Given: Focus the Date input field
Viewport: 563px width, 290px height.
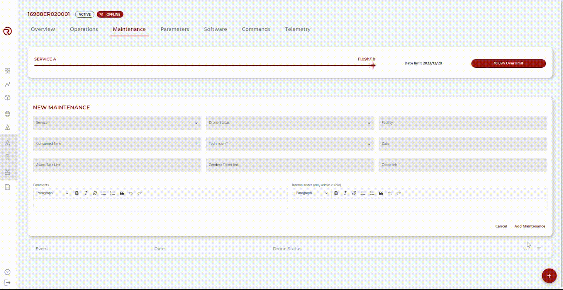Looking at the screenshot, I should tap(463, 144).
